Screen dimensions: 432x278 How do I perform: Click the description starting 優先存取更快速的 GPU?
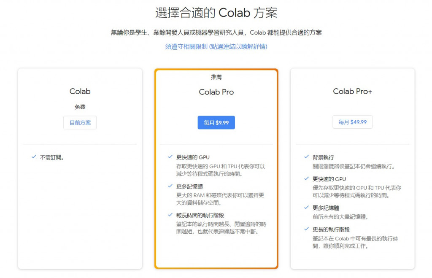[357, 192]
